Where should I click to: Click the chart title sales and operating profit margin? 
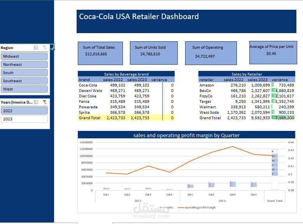(x=186, y=135)
